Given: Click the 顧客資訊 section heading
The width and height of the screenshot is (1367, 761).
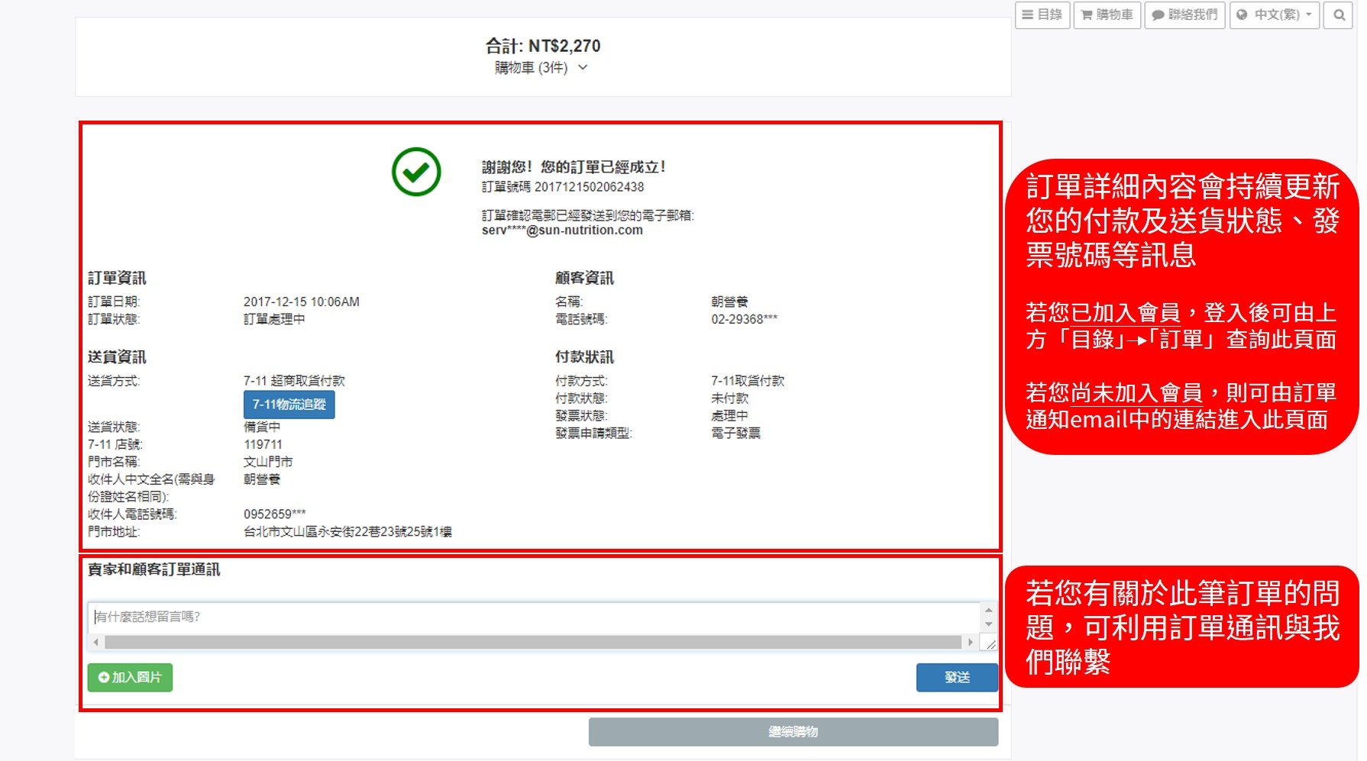Looking at the screenshot, I should click(584, 279).
